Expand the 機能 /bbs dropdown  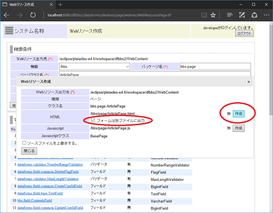pyautogui.click(x=94, y=66)
